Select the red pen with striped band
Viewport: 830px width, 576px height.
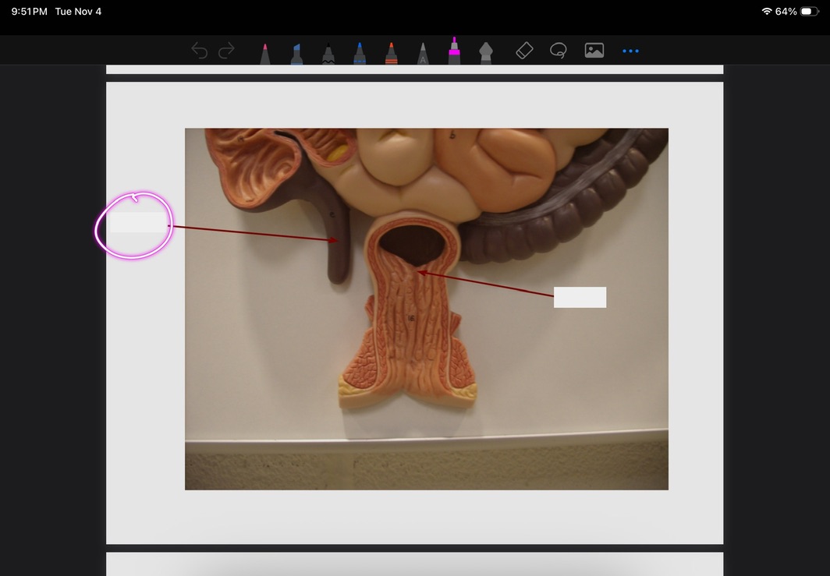point(391,54)
